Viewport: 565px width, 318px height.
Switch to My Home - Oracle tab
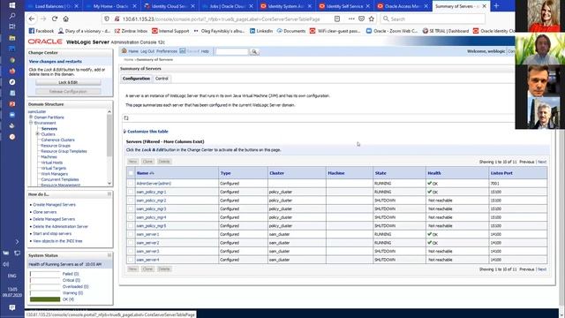[111, 6]
